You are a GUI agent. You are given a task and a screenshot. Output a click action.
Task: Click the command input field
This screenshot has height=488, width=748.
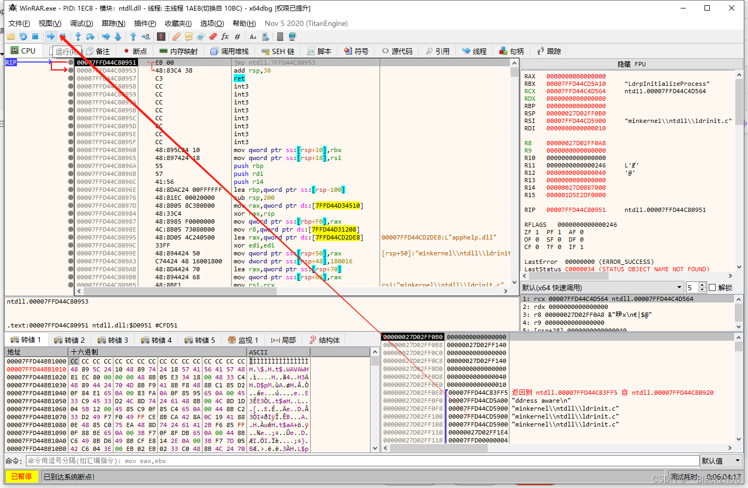362,461
